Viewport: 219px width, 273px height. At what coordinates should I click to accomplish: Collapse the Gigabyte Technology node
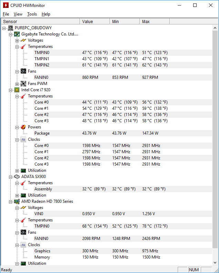pos(10,34)
